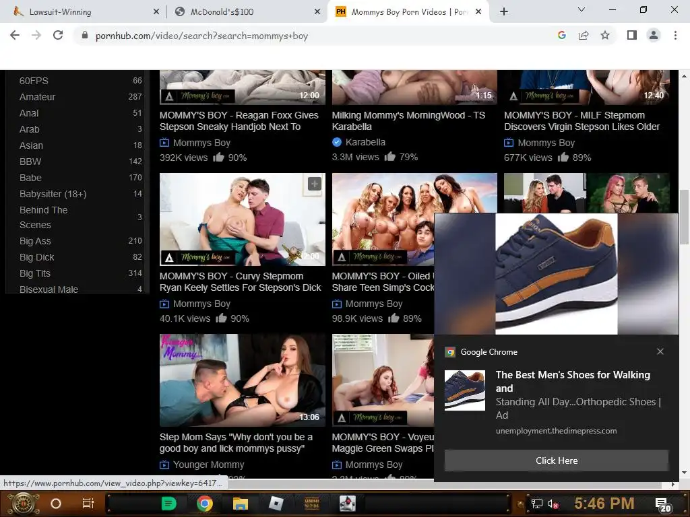Click Mommys Boy channel under 392K views video

201,143
